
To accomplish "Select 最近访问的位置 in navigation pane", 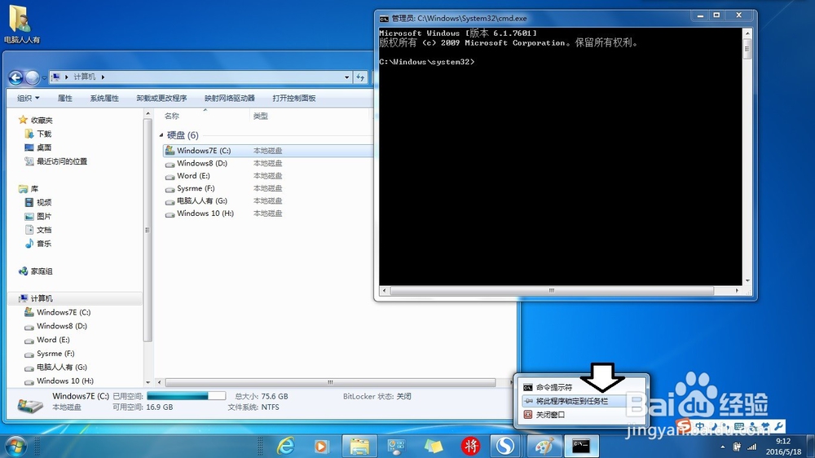I will pos(55,161).
